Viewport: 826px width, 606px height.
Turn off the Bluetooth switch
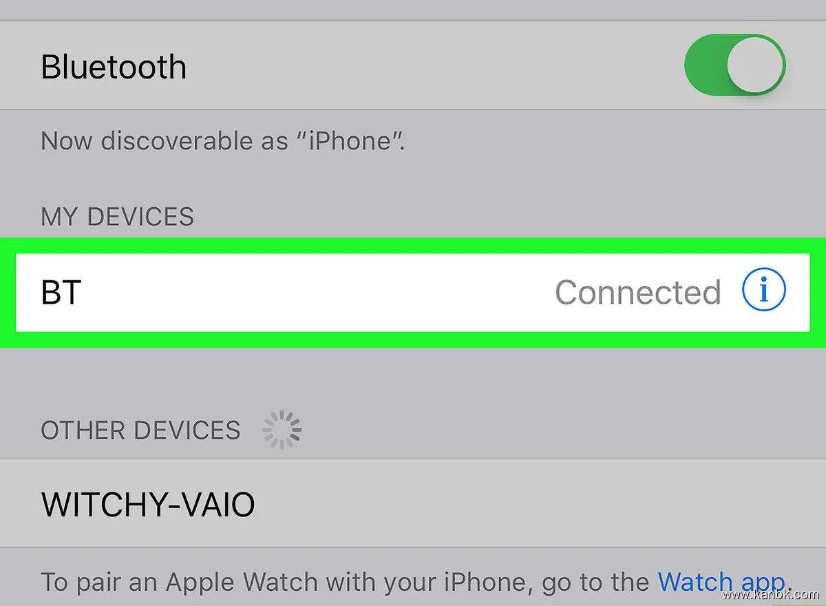[734, 65]
